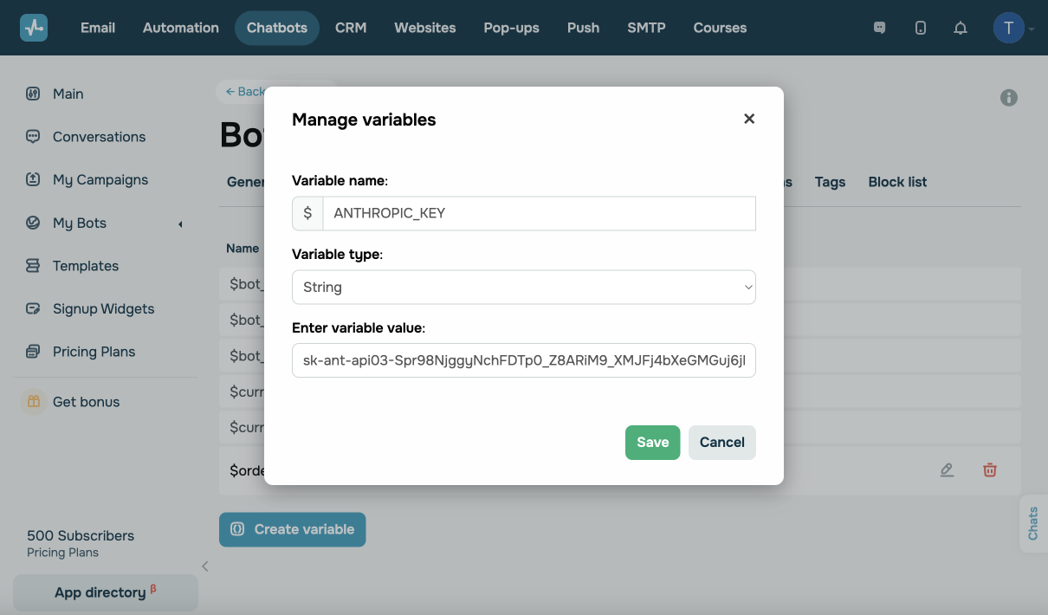The width and height of the screenshot is (1048, 615).
Task: Select the Signup Widgets sidebar label
Action: 103,308
